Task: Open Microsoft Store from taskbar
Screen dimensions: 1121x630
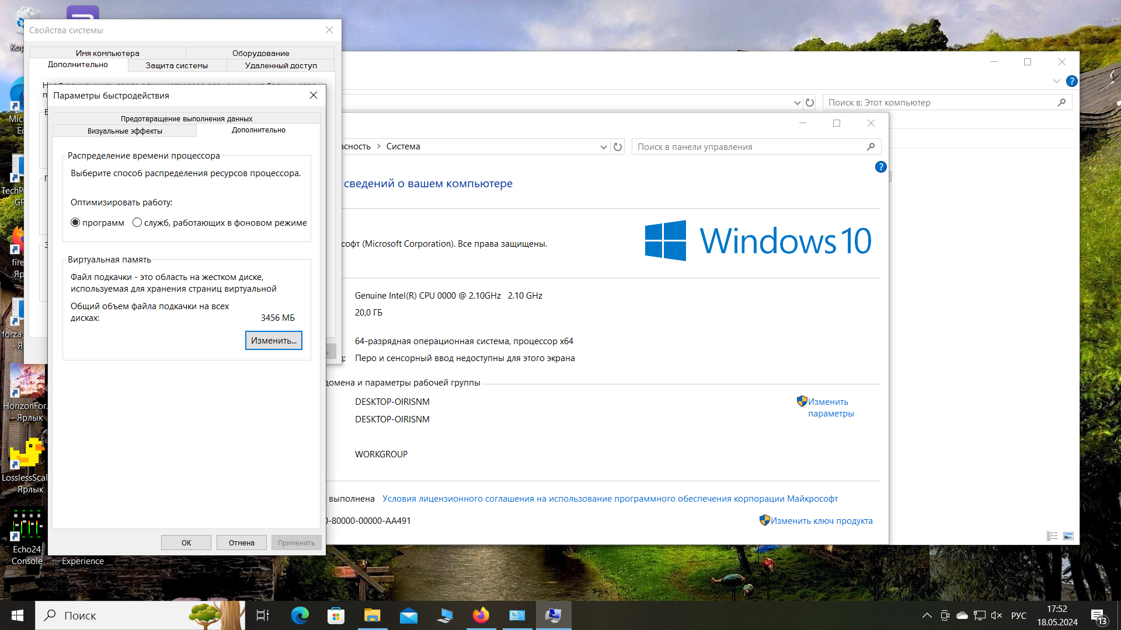Action: 336,615
